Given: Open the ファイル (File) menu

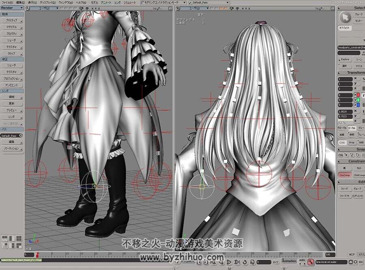Looking at the screenshot, I should (7, 2).
